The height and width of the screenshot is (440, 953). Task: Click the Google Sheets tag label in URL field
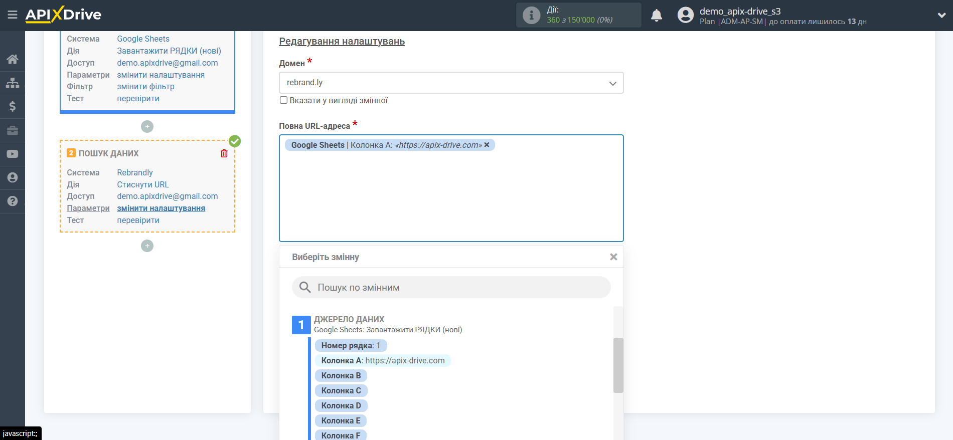pos(318,145)
